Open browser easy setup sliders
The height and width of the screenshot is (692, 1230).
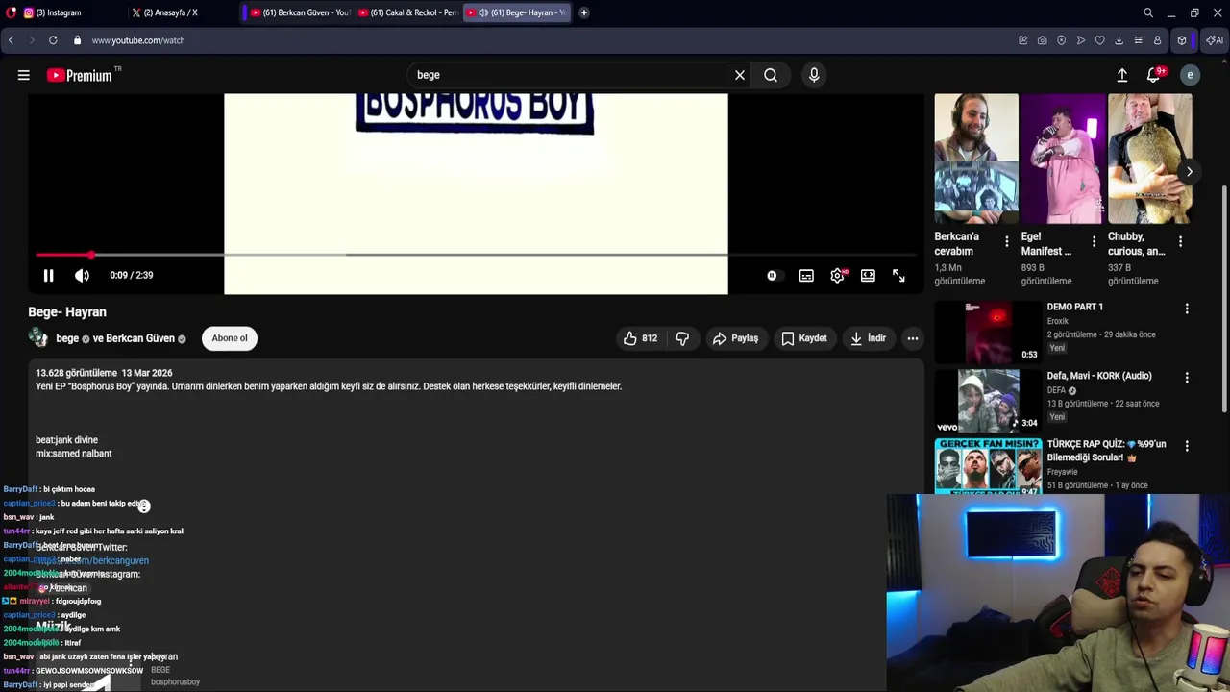(1138, 40)
